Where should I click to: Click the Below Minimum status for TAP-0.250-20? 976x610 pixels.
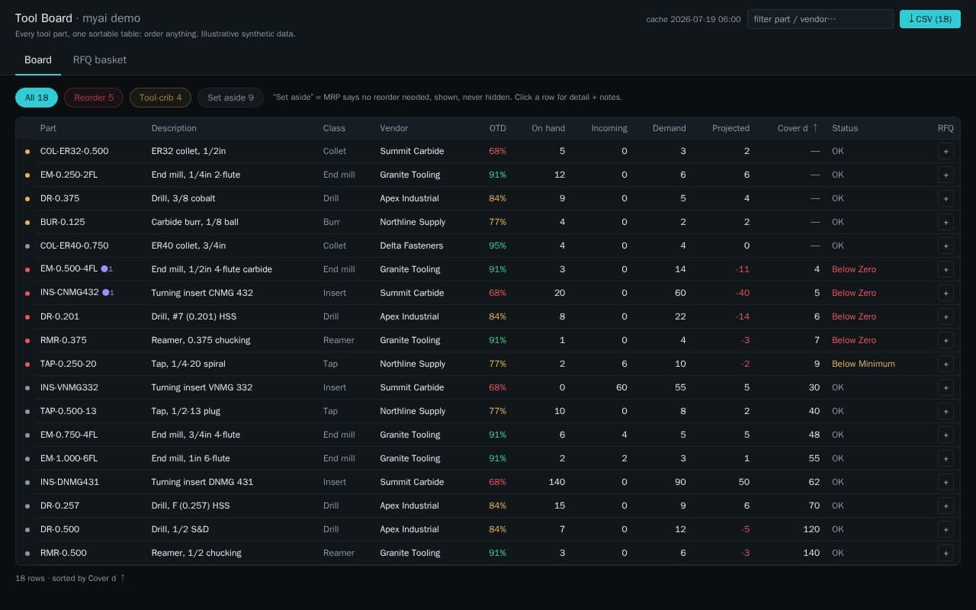click(863, 364)
